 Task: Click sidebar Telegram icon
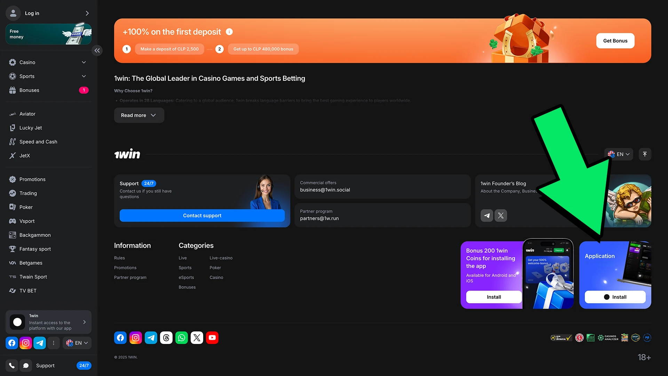pyautogui.click(x=40, y=343)
